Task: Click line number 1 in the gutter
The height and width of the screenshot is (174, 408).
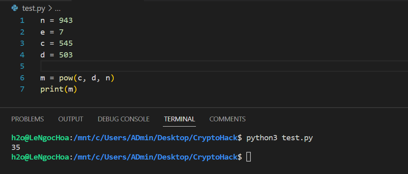Action: tap(22, 20)
